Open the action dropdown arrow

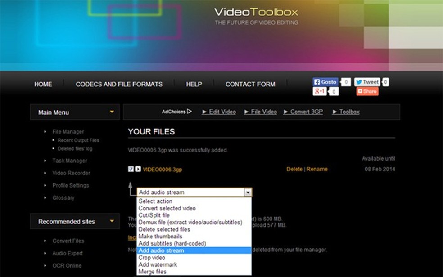tap(248, 192)
